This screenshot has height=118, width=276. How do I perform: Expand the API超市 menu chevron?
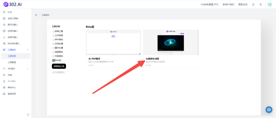pyautogui.click(x=28, y=69)
